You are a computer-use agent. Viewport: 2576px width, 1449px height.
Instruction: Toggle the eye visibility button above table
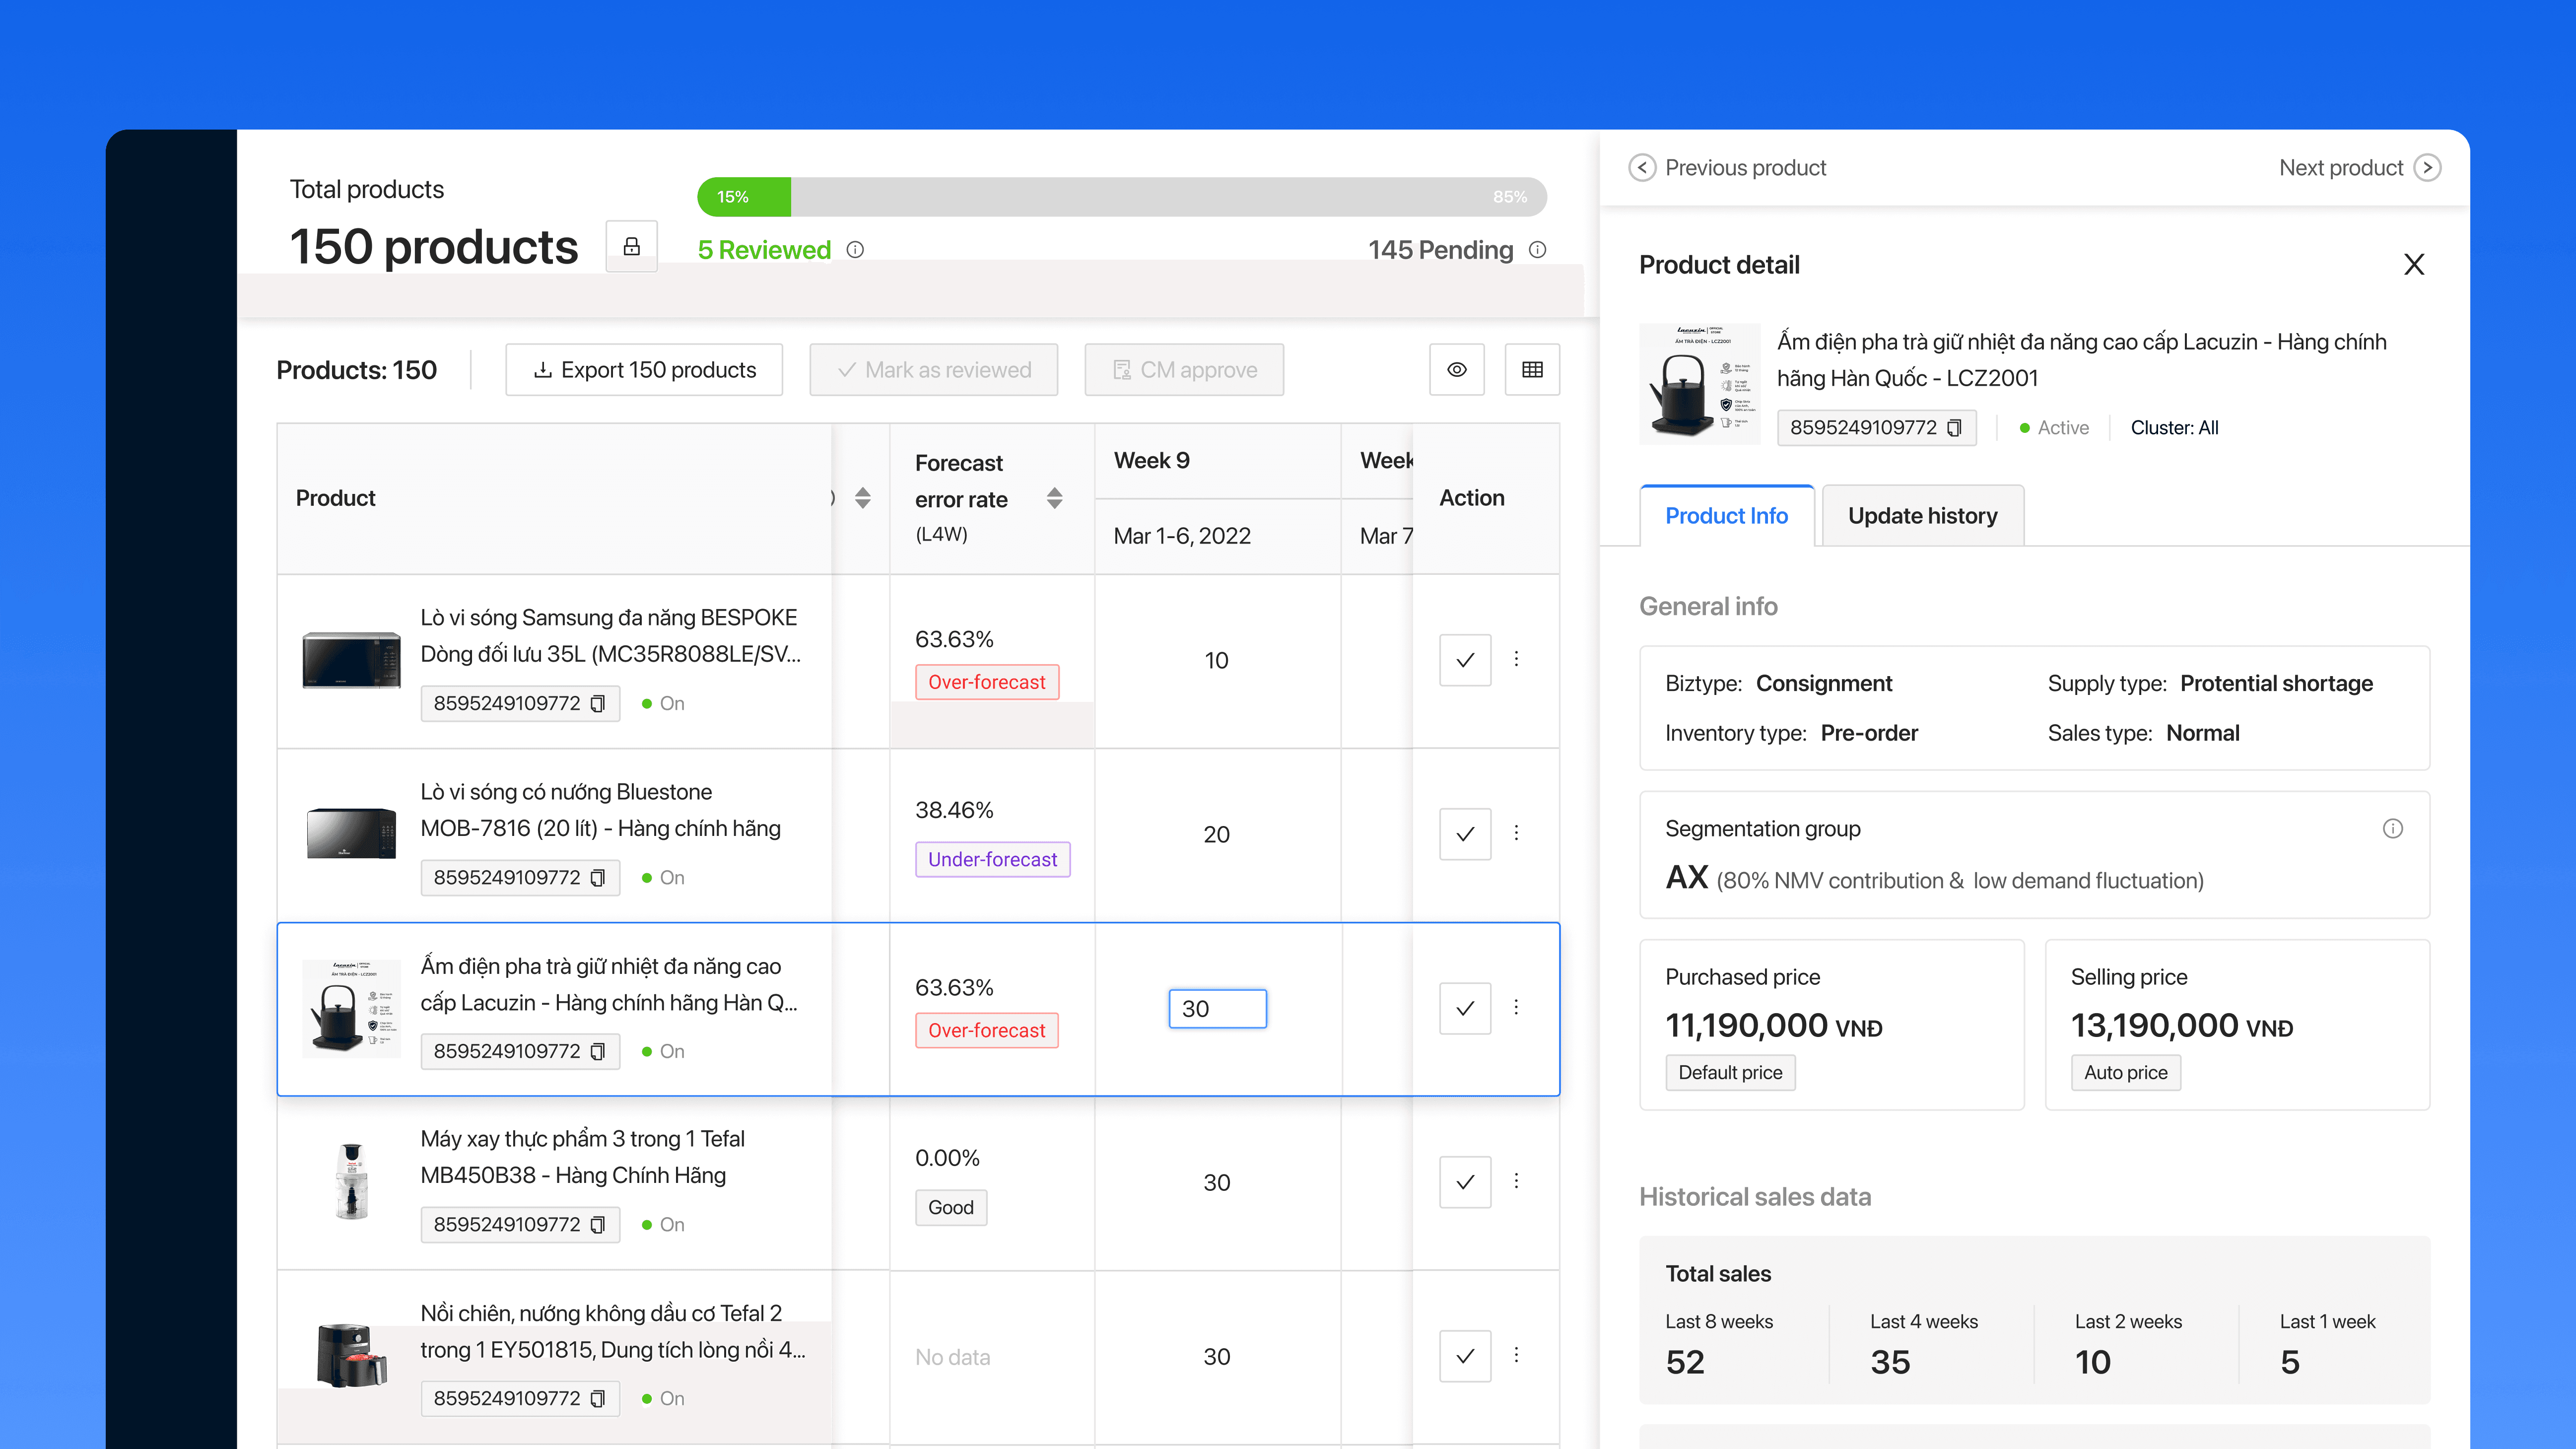coord(1457,370)
